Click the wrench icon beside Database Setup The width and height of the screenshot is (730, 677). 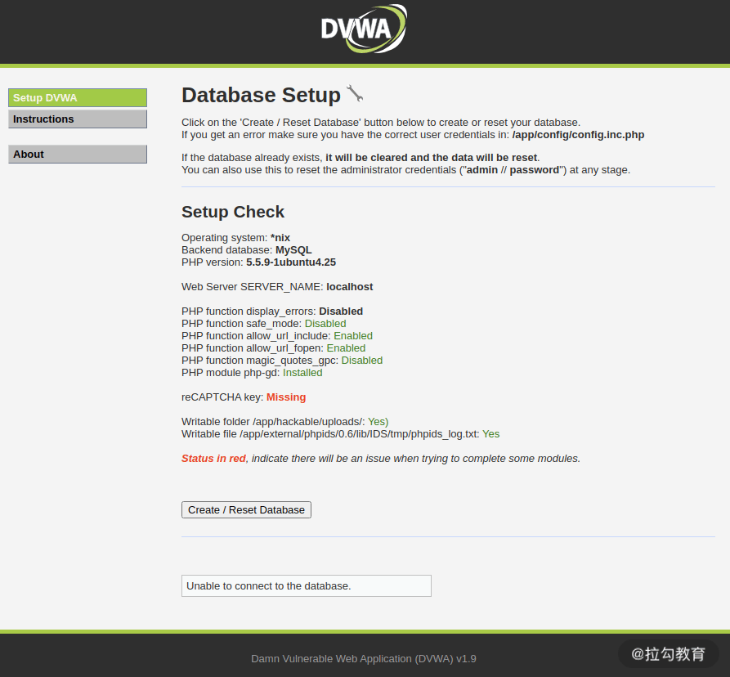coord(355,93)
